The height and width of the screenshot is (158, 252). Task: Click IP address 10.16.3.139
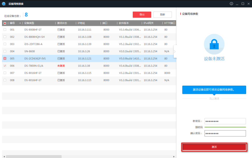click(85, 44)
